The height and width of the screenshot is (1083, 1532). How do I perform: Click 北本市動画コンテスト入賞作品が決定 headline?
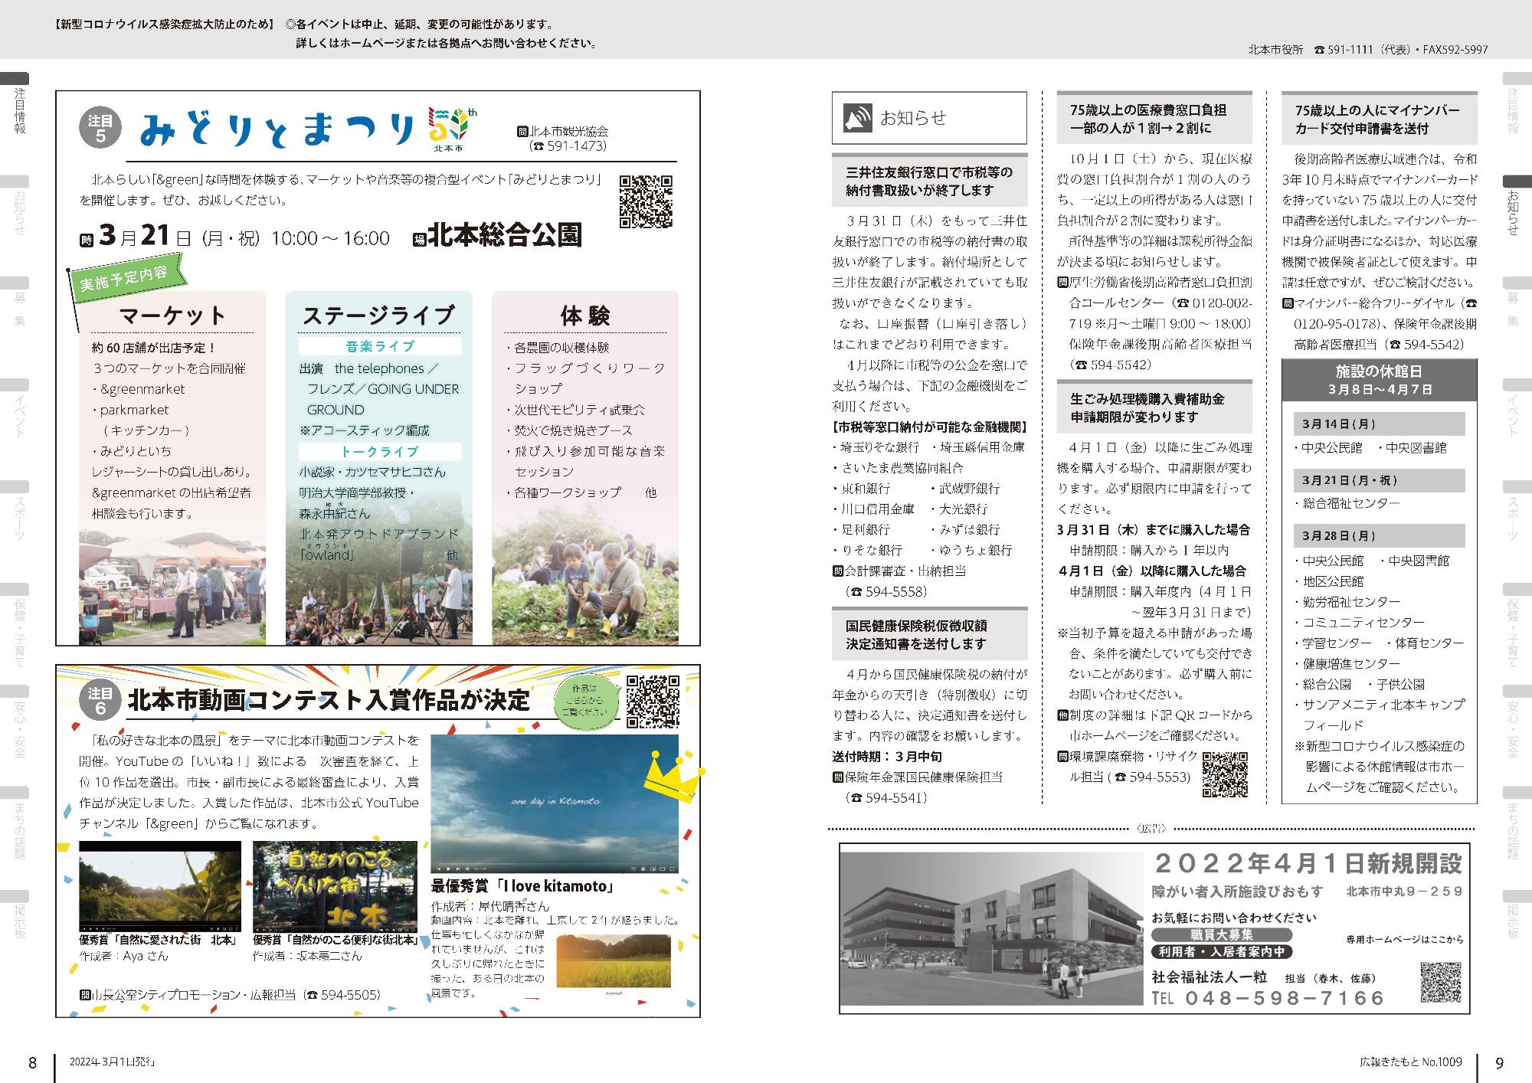point(329,700)
